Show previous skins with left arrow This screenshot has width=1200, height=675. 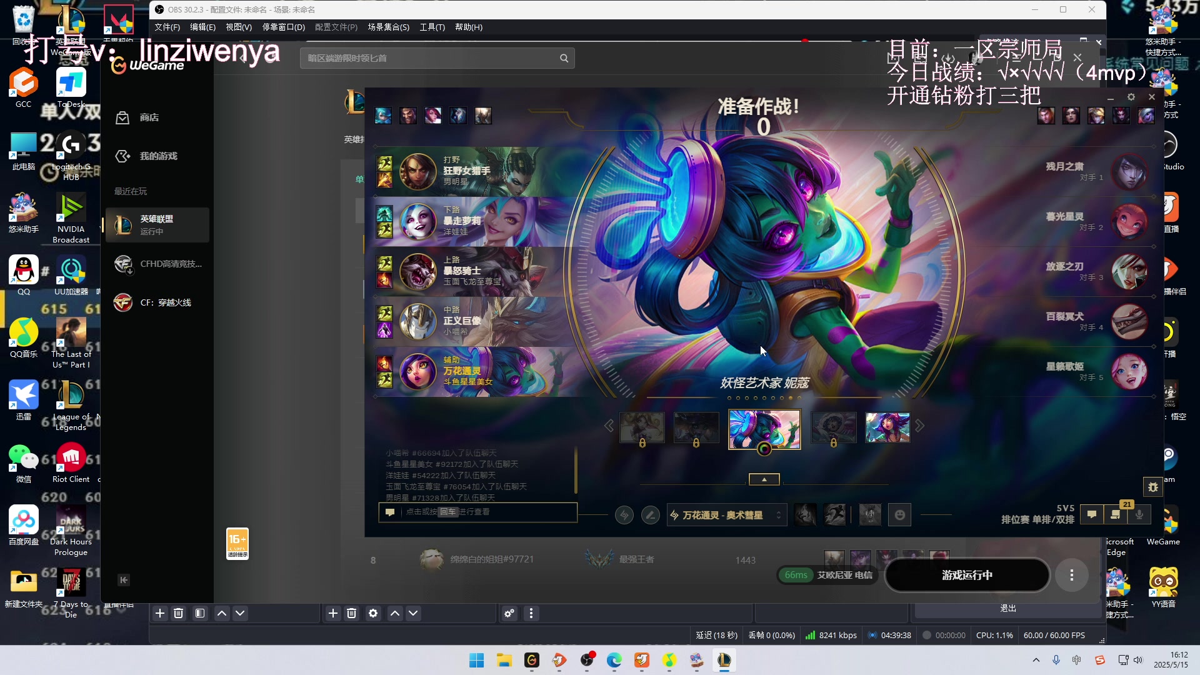(x=609, y=426)
